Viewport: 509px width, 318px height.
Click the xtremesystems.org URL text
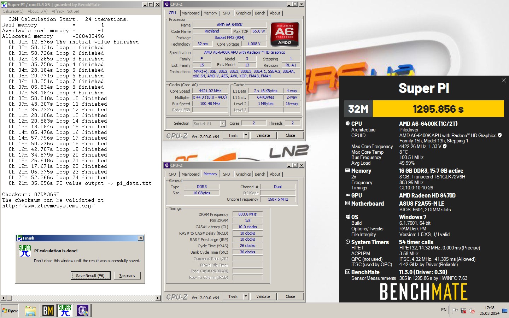coord(48,206)
